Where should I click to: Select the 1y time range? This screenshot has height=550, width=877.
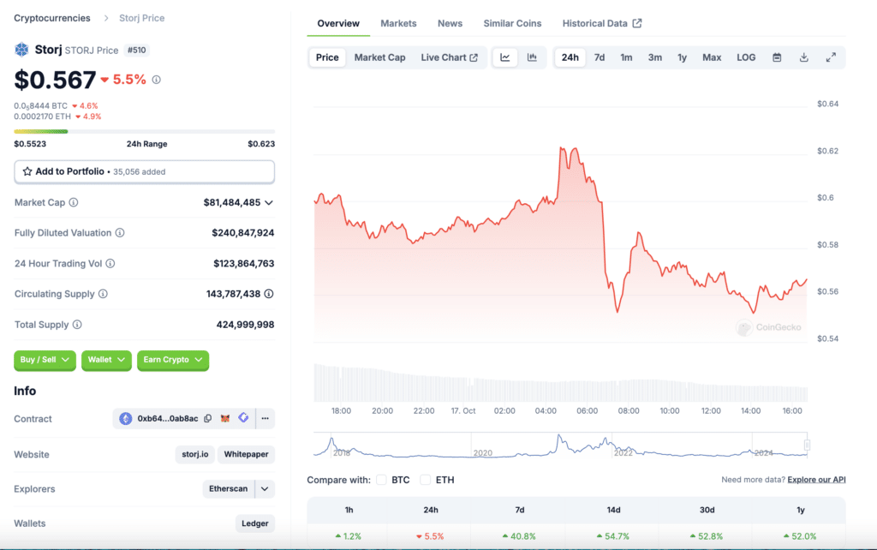coord(683,57)
